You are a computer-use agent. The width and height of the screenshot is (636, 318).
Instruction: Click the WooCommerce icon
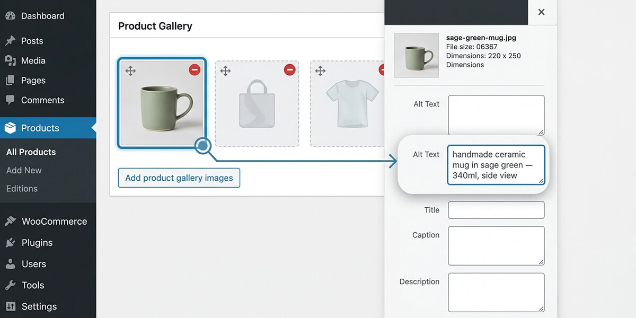[11, 222]
